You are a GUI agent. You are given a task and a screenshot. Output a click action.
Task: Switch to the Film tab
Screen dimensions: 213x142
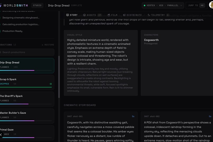(x=113, y=15)
